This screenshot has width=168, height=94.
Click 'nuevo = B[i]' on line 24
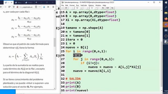point(77,47)
